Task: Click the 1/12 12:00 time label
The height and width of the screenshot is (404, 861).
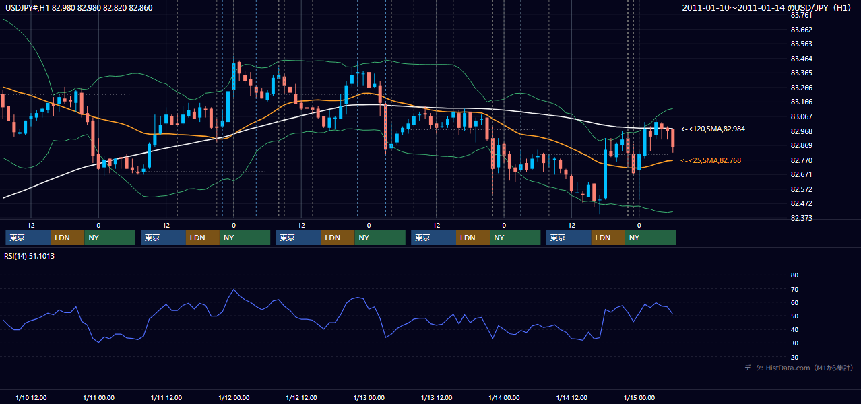Action: 301,397
